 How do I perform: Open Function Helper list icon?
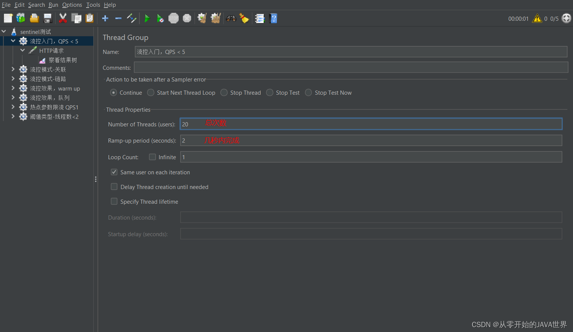click(x=260, y=18)
